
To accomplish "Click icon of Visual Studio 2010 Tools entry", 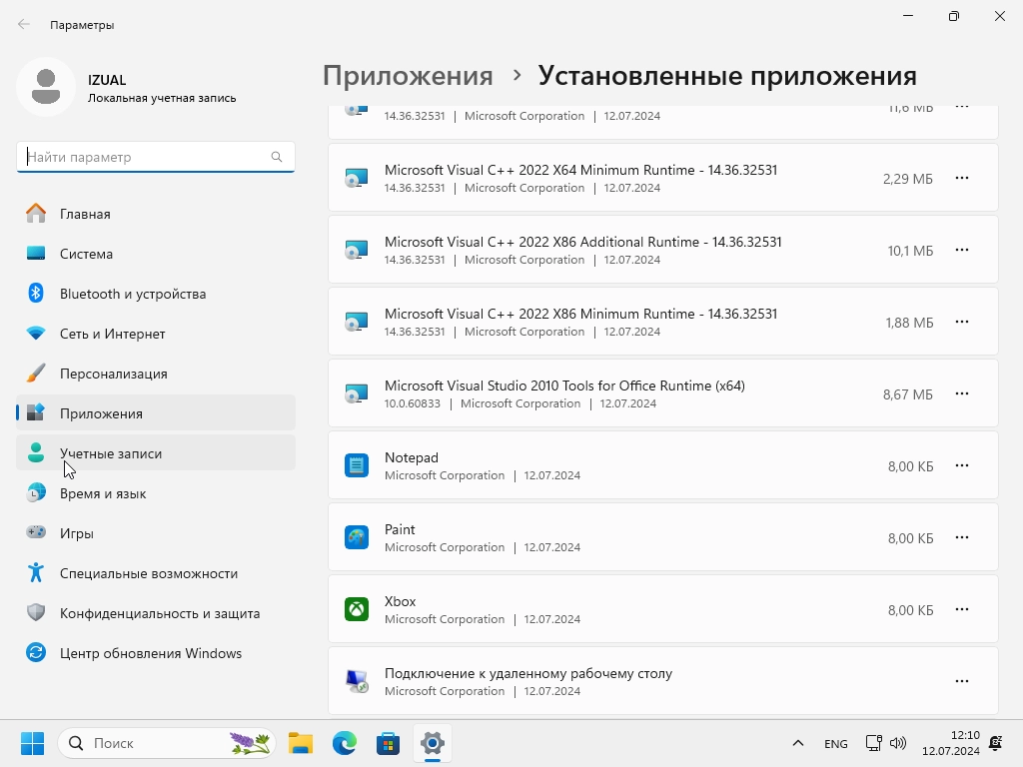I will click(x=357, y=393).
